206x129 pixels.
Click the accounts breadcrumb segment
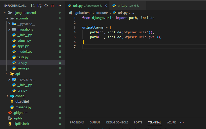pyautogui.click(x=102, y=13)
